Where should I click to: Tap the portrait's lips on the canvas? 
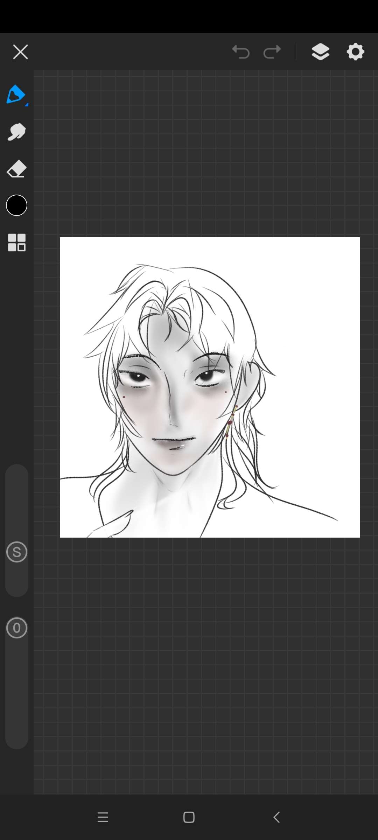click(x=174, y=443)
